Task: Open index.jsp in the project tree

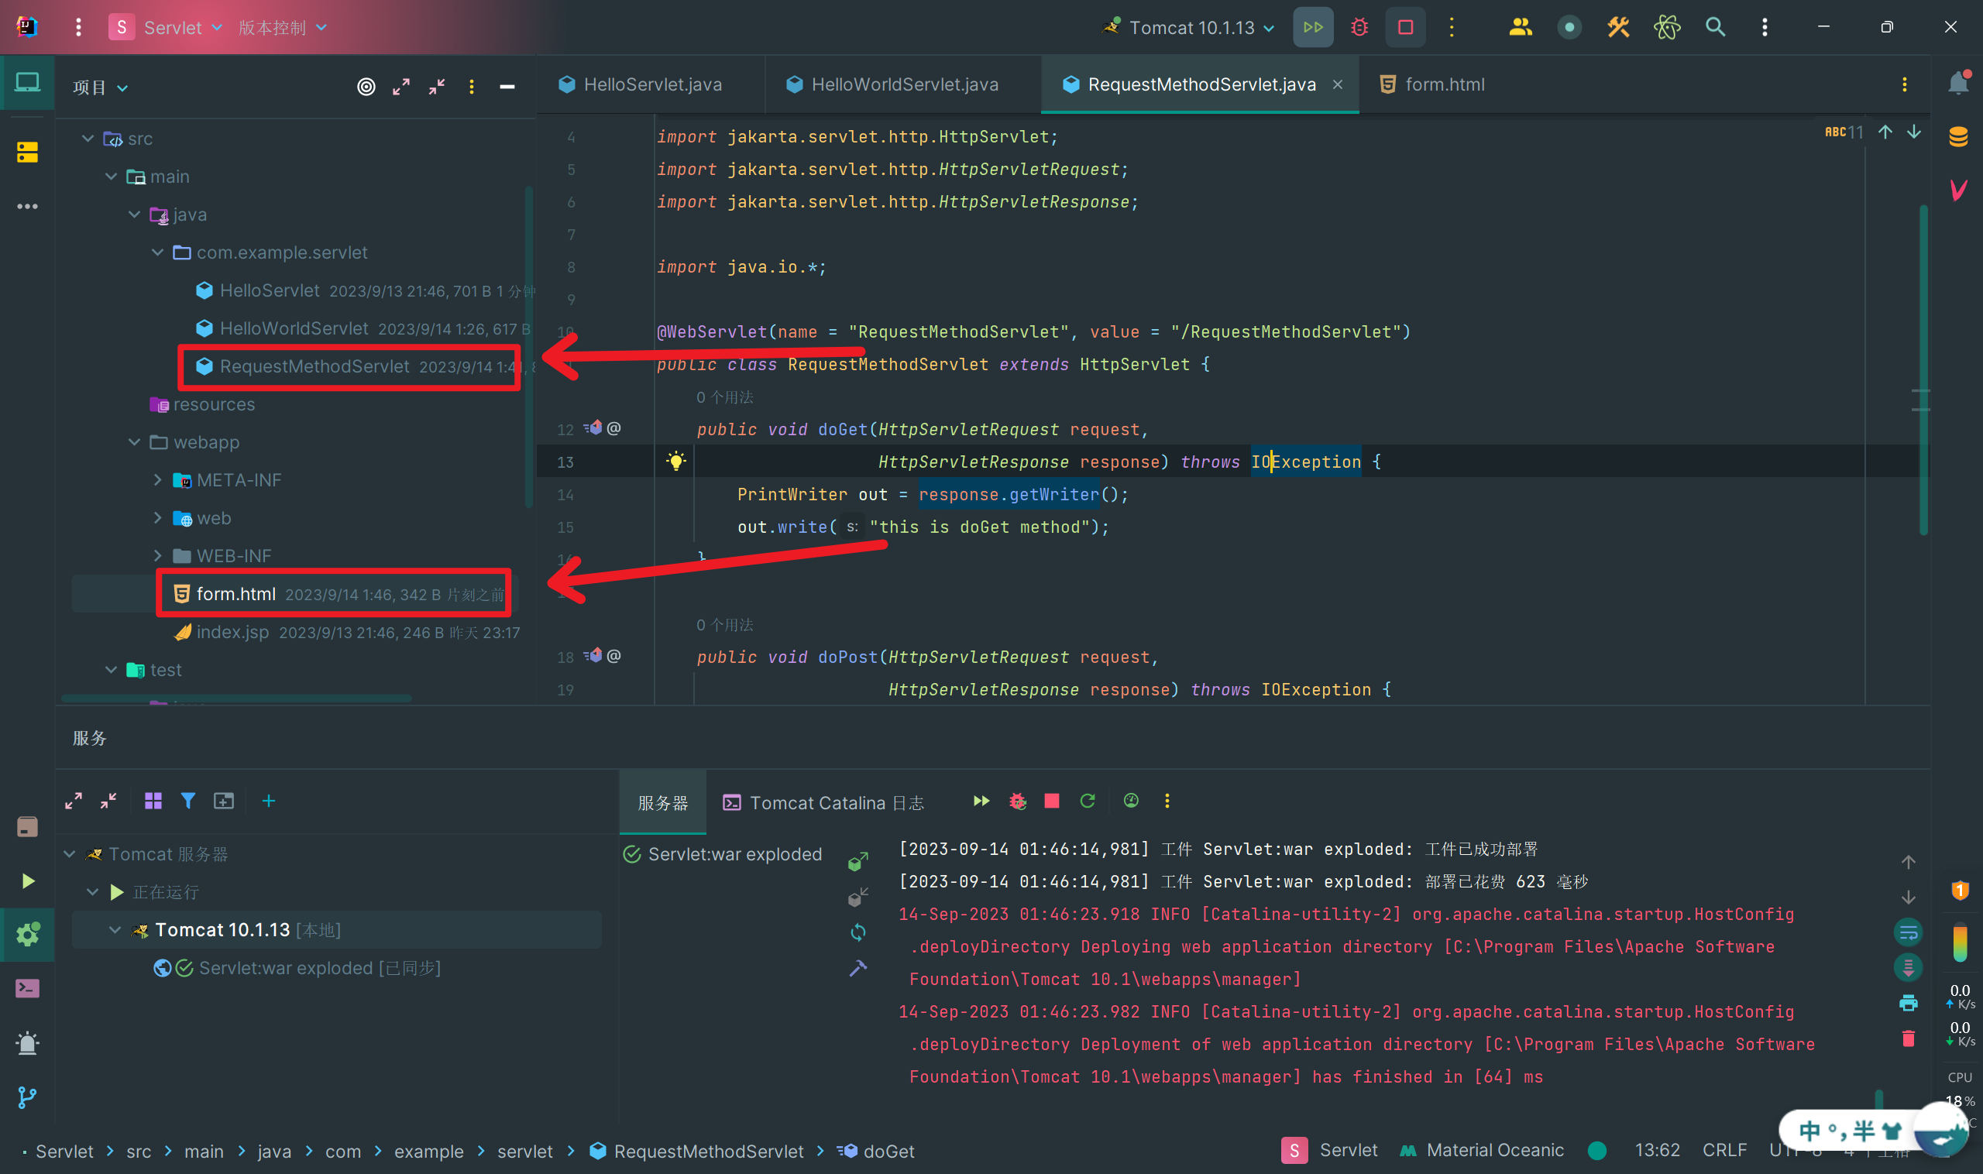Action: tap(232, 632)
